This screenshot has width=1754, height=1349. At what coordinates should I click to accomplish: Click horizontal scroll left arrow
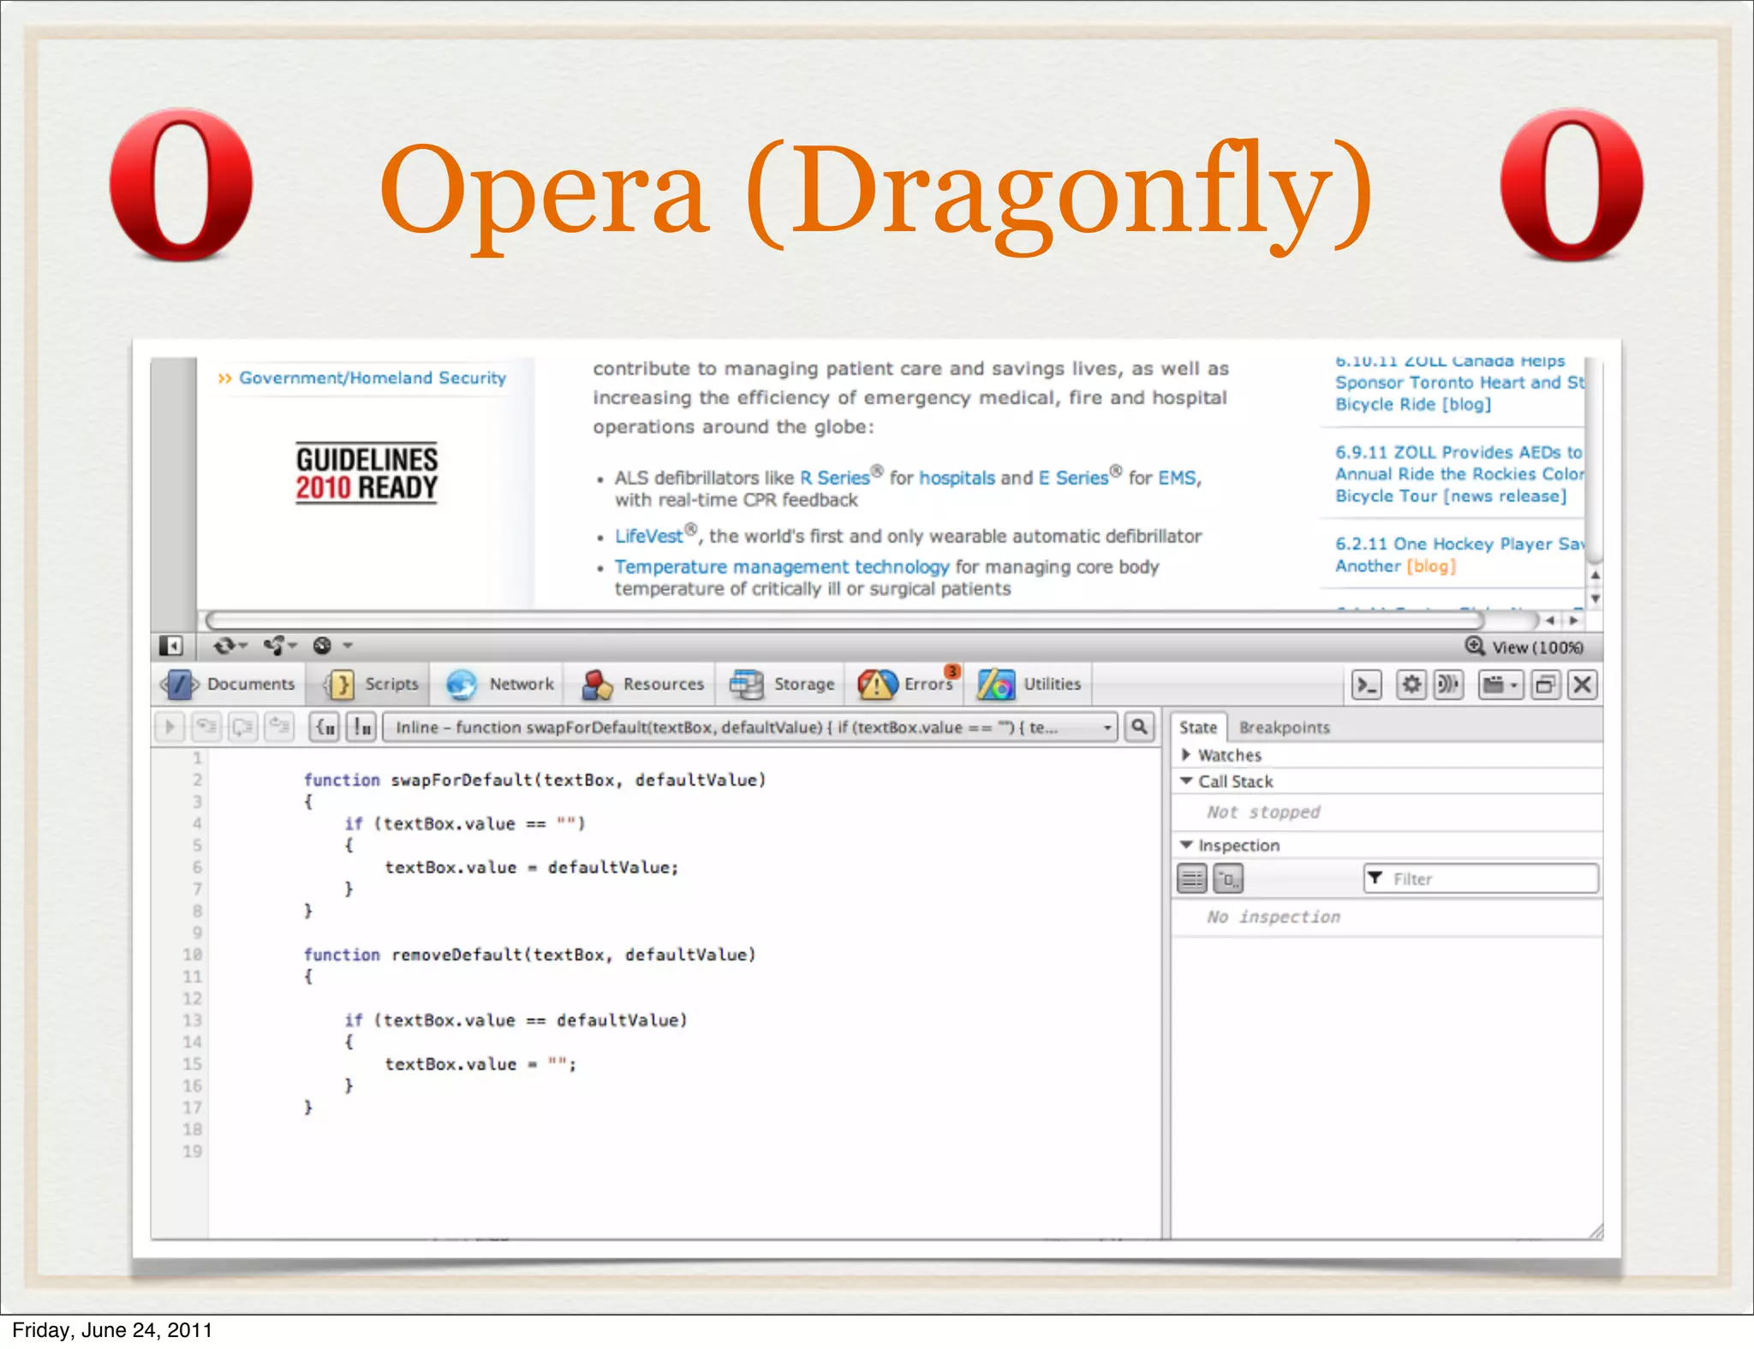pyautogui.click(x=1550, y=620)
